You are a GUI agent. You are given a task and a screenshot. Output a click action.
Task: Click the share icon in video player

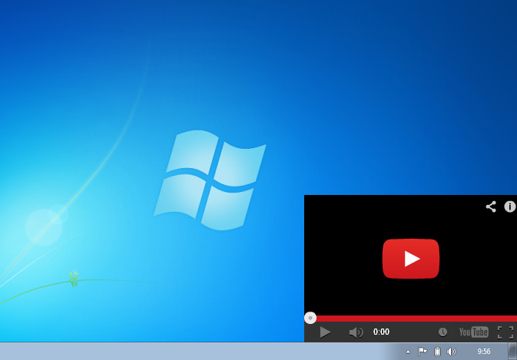pos(491,206)
